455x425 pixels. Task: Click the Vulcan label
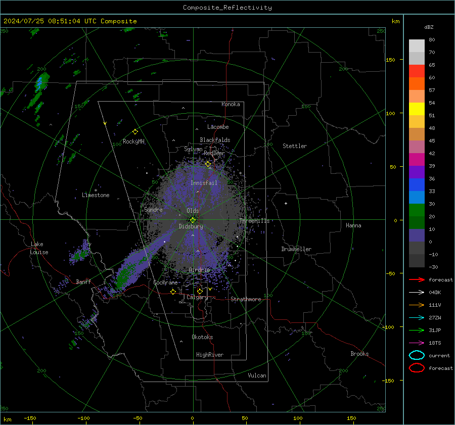(x=257, y=375)
